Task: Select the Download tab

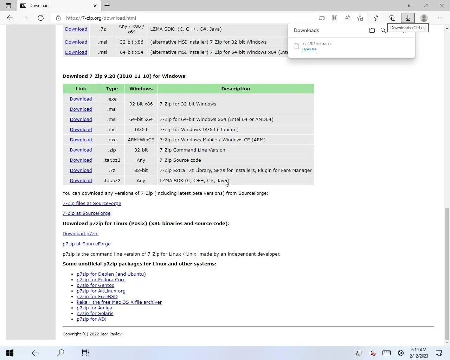Action: point(58,6)
